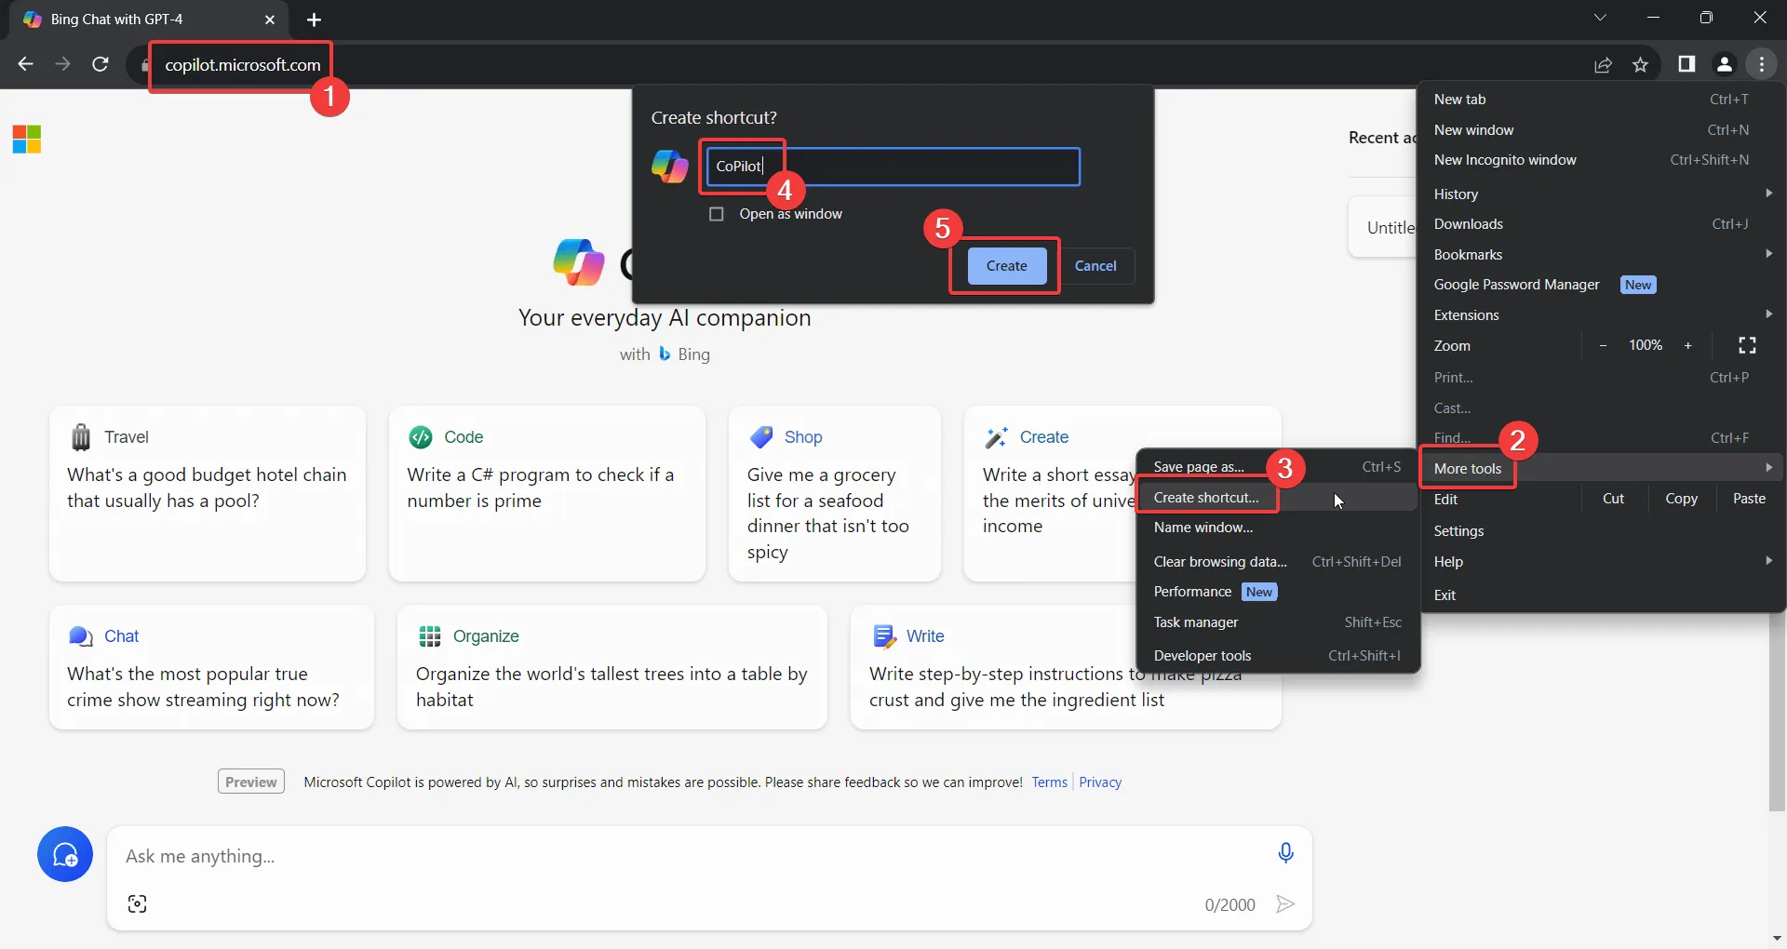Click the add image search icon
1787x949 pixels.
[x=137, y=904]
